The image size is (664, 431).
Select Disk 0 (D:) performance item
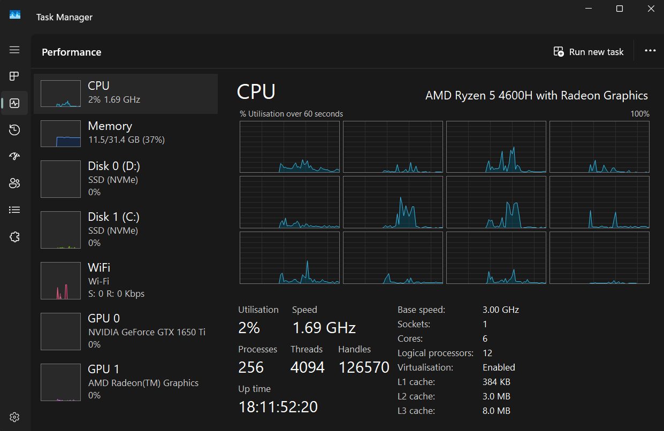pyautogui.click(x=125, y=179)
